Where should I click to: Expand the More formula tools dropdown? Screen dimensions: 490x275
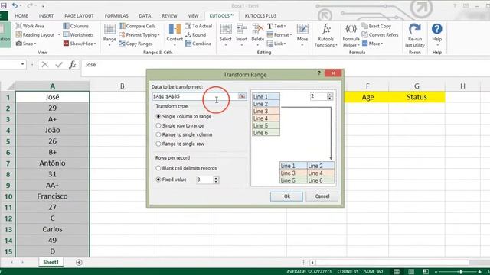(373, 44)
